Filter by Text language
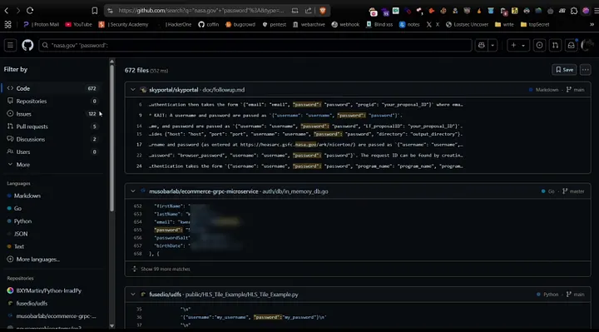Viewport: 599px width, 332px height. coord(16,246)
